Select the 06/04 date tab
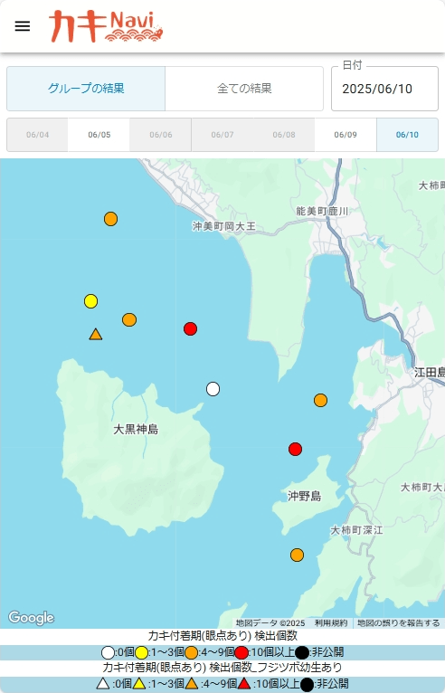The height and width of the screenshot is (693, 445). 38,135
